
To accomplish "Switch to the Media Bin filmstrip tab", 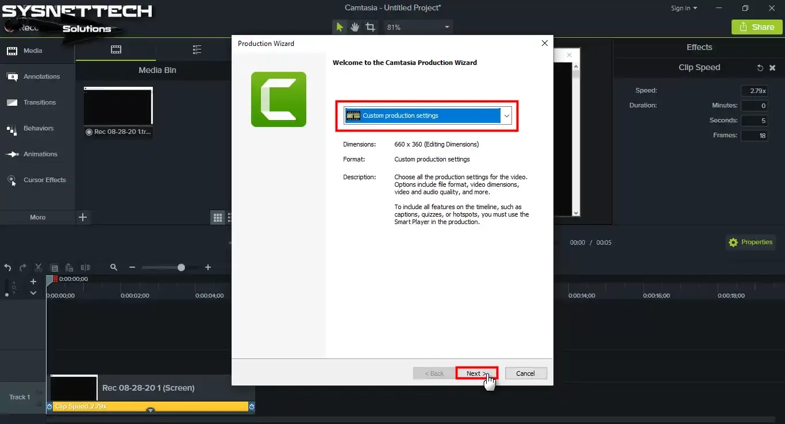I will point(116,49).
